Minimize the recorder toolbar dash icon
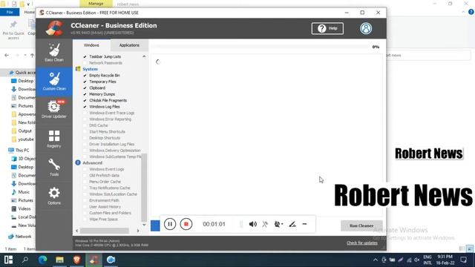 (305, 224)
